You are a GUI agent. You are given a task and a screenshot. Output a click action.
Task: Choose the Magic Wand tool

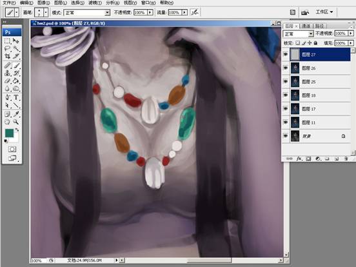[x=16, y=48]
